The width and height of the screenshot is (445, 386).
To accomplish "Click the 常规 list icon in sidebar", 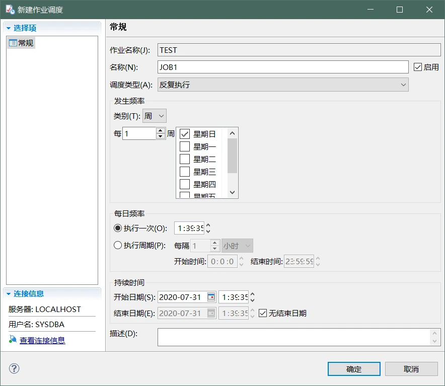I will pos(13,43).
